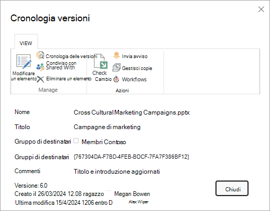
Task: Click the Eliminare un elemento text label
Action: click(69, 79)
